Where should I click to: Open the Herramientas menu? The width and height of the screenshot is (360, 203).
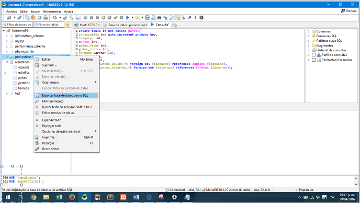point(52,12)
